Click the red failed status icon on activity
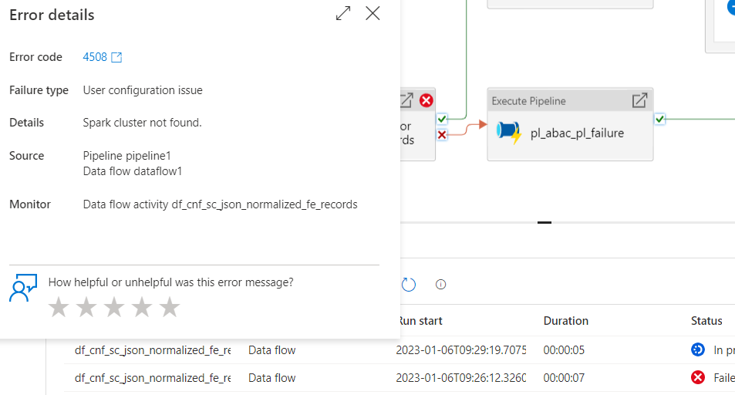This screenshot has height=395, width=735. click(426, 100)
